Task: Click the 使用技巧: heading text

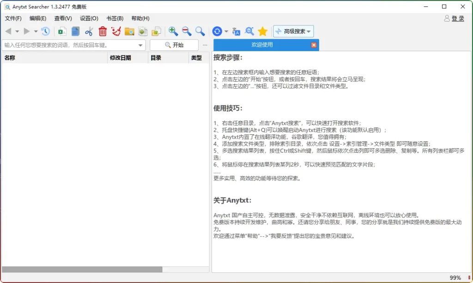Action: tap(228, 108)
